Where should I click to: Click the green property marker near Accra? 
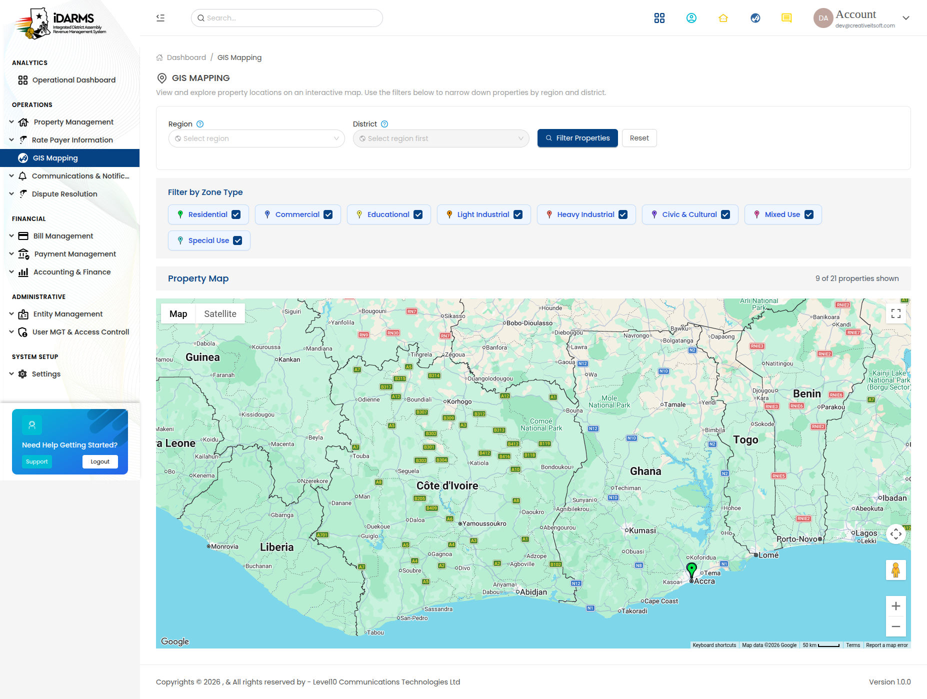(691, 569)
